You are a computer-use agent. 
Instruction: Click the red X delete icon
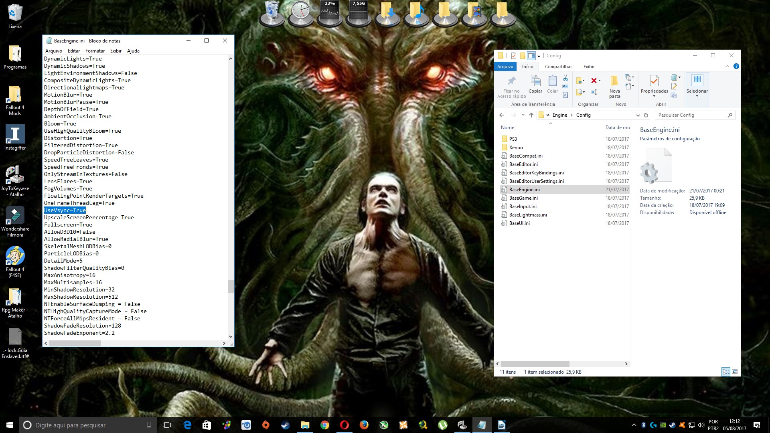click(x=594, y=81)
